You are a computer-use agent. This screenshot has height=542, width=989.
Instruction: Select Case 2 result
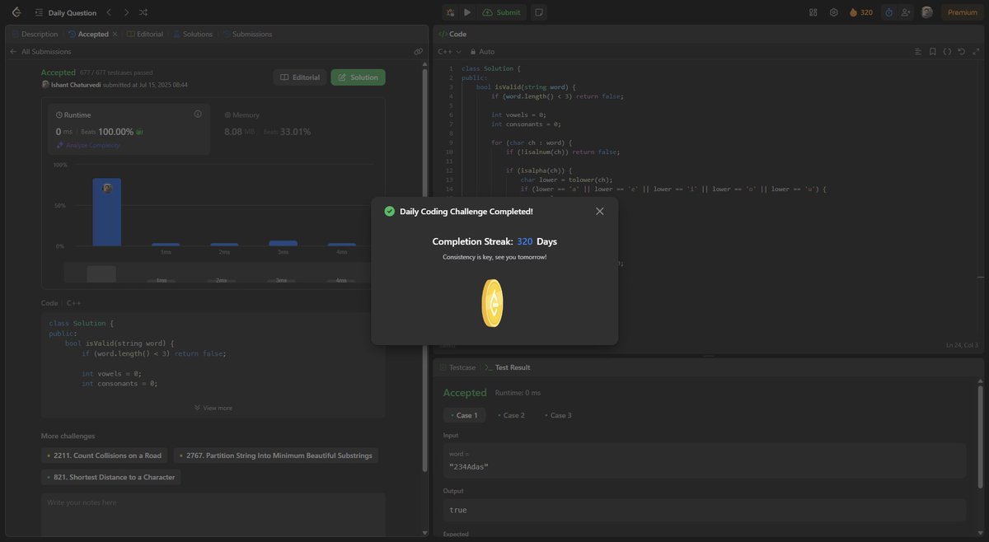pos(512,415)
